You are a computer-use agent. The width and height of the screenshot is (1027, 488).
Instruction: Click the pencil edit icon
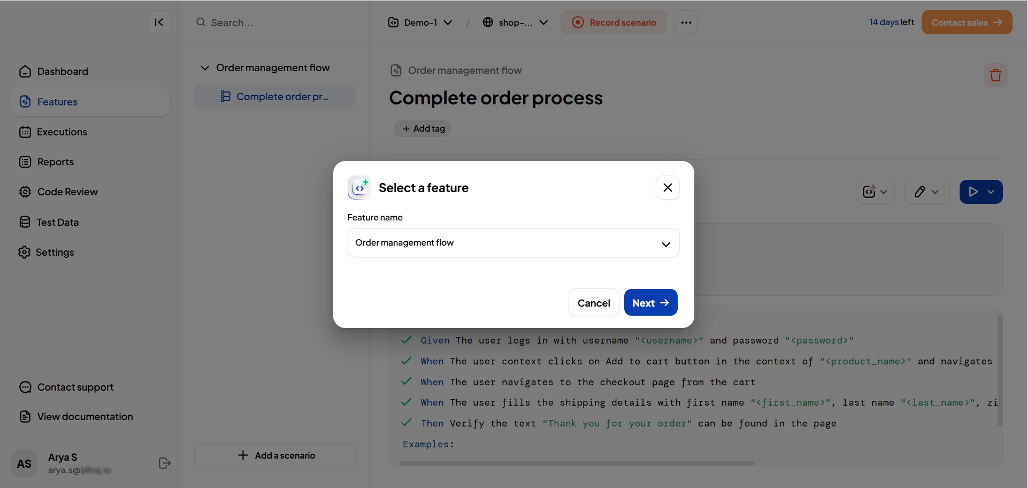click(x=920, y=192)
